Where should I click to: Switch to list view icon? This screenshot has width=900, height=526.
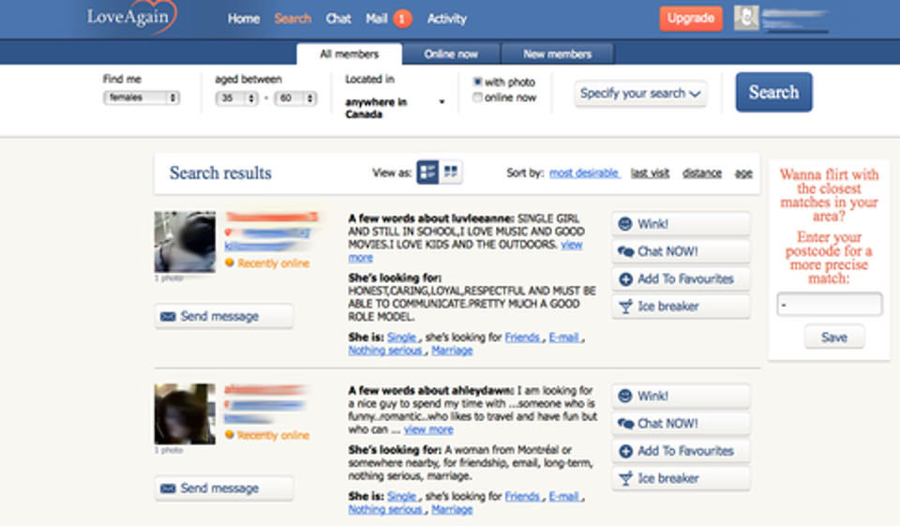point(427,172)
